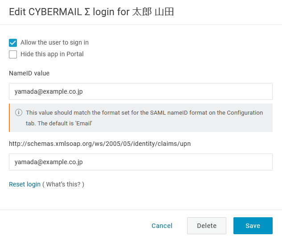The width and height of the screenshot is (282, 240).
Task: Click the NameID value field label
Action: (x=29, y=73)
